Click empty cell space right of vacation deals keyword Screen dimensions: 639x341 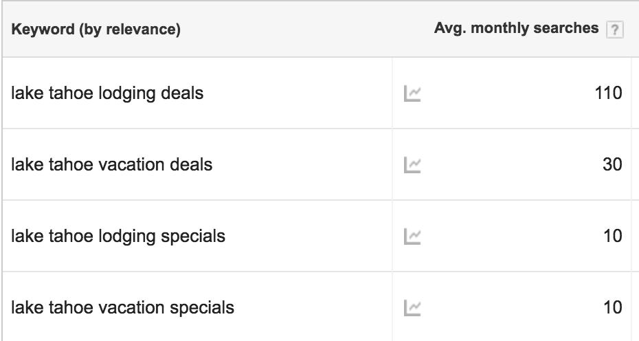click(302, 165)
